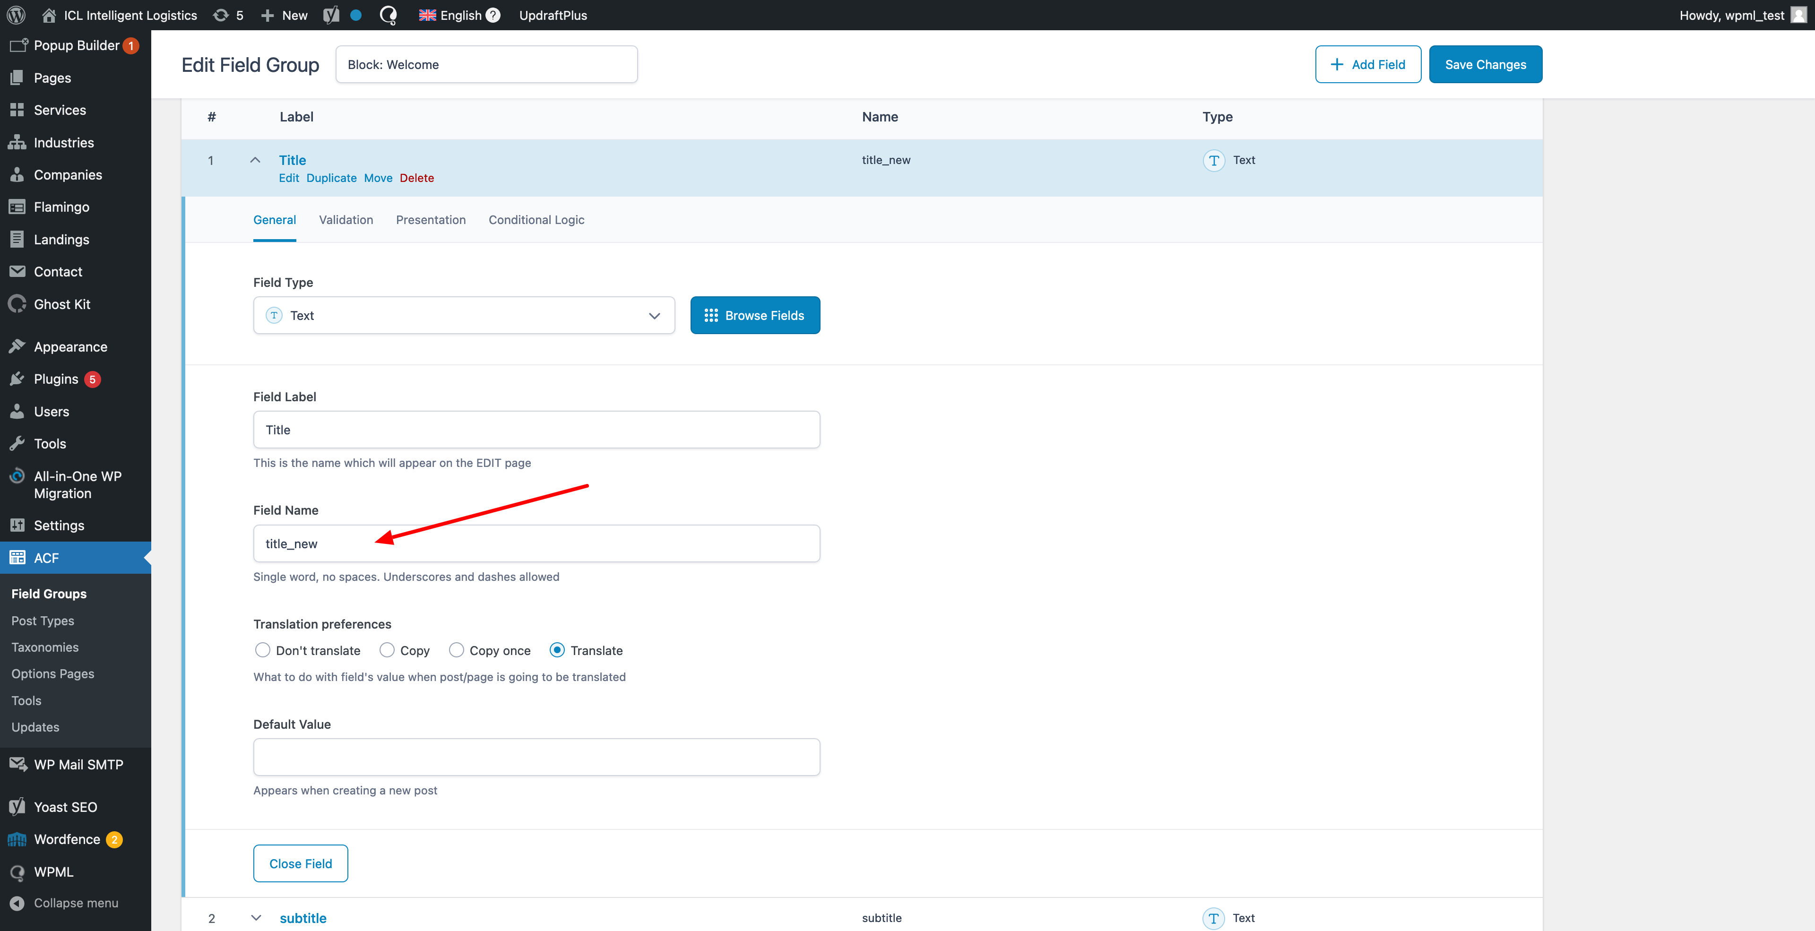Image resolution: width=1815 pixels, height=931 pixels.
Task: Expand the subtitle field row chevron
Action: point(256,918)
